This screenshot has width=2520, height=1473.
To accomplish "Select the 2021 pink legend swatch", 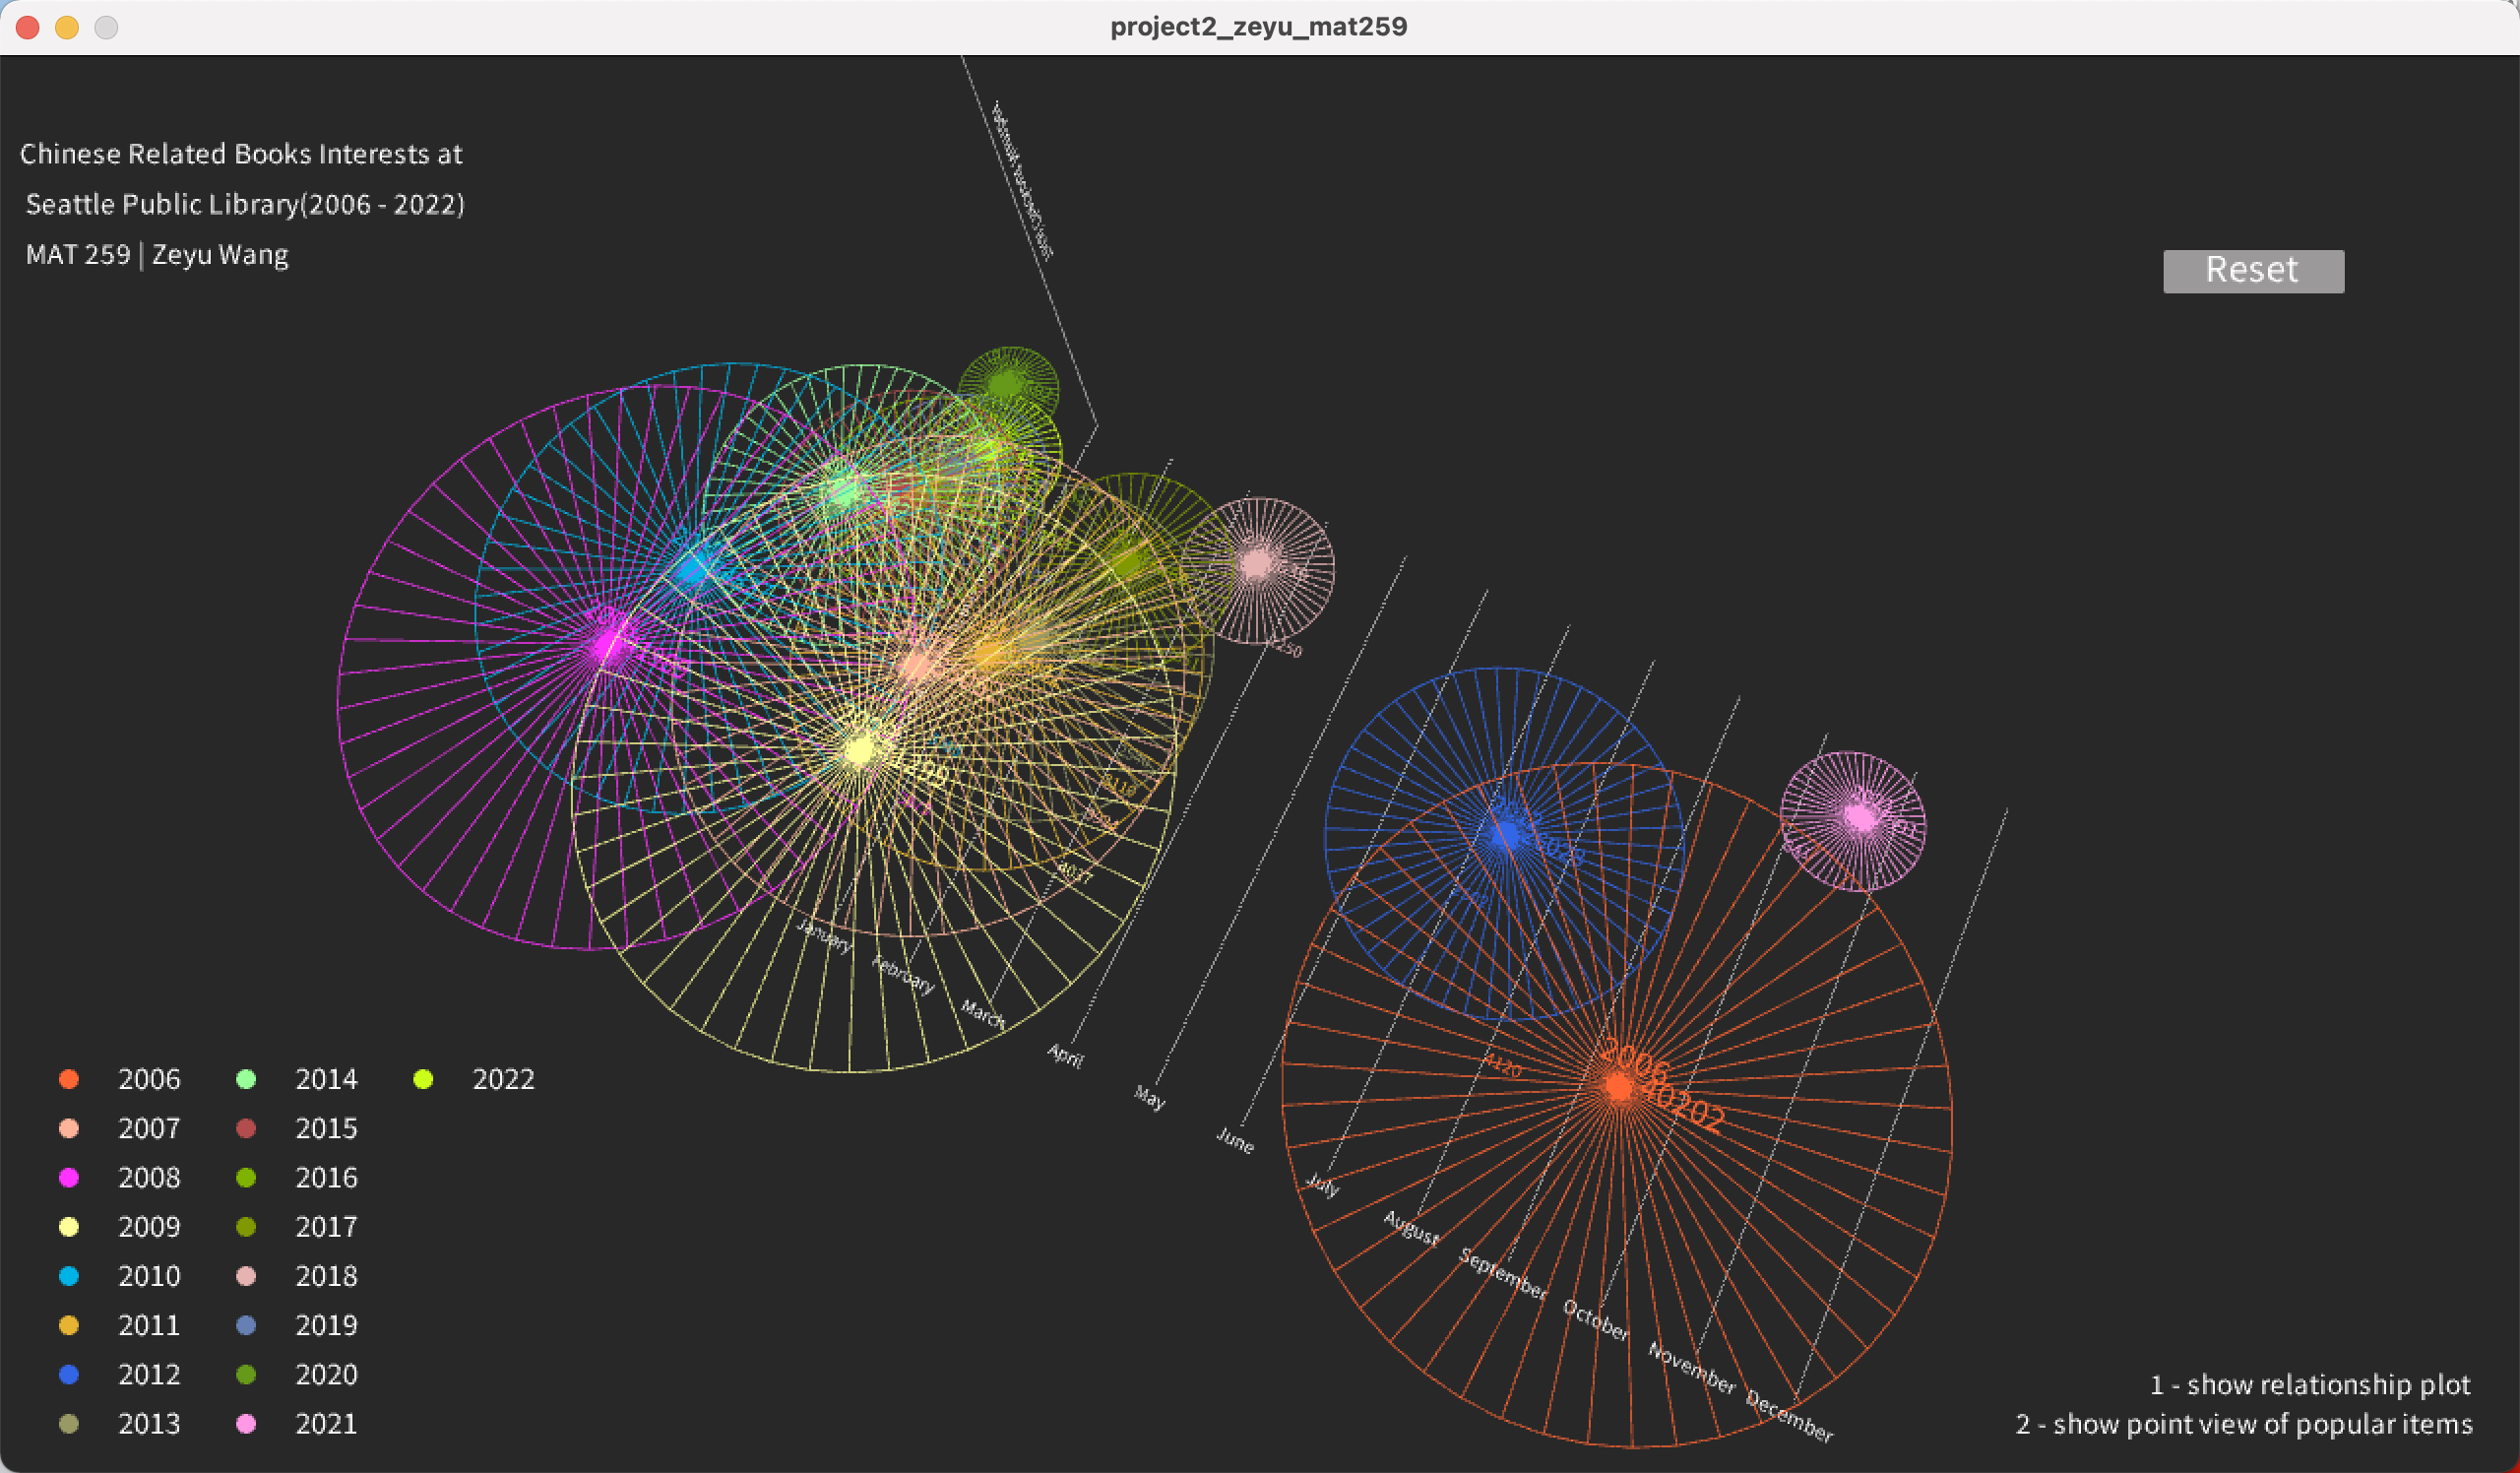I will click(246, 1423).
